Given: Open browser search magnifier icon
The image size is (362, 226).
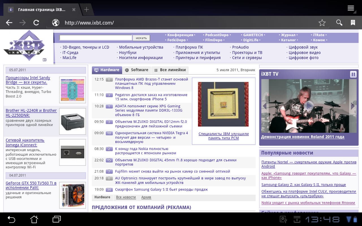Looking at the screenshot, I should point(339,23).
